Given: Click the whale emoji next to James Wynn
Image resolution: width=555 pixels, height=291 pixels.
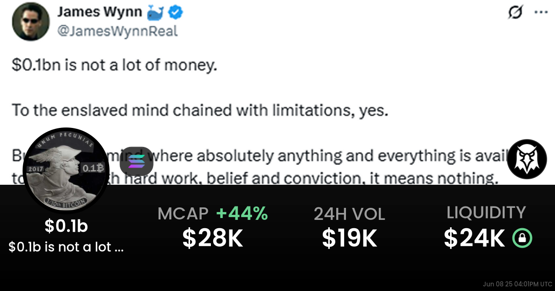Looking at the screenshot, I should 156,13.
